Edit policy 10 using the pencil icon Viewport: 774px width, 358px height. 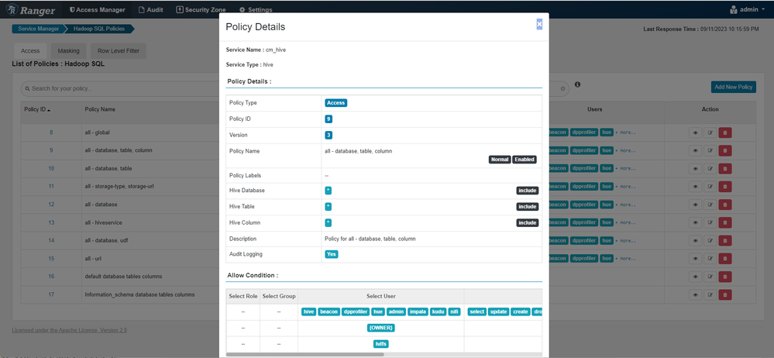[710, 168]
